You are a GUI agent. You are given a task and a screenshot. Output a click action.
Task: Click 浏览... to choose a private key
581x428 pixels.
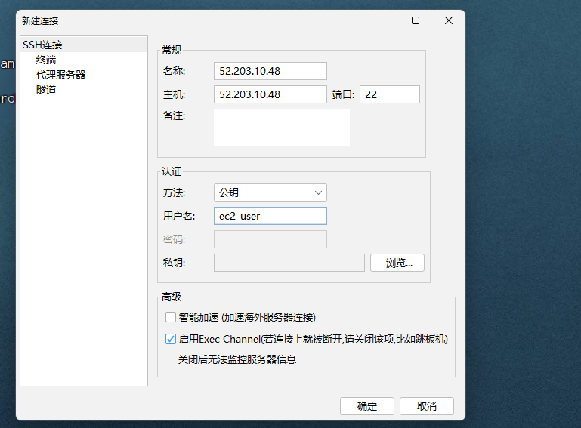pos(397,263)
